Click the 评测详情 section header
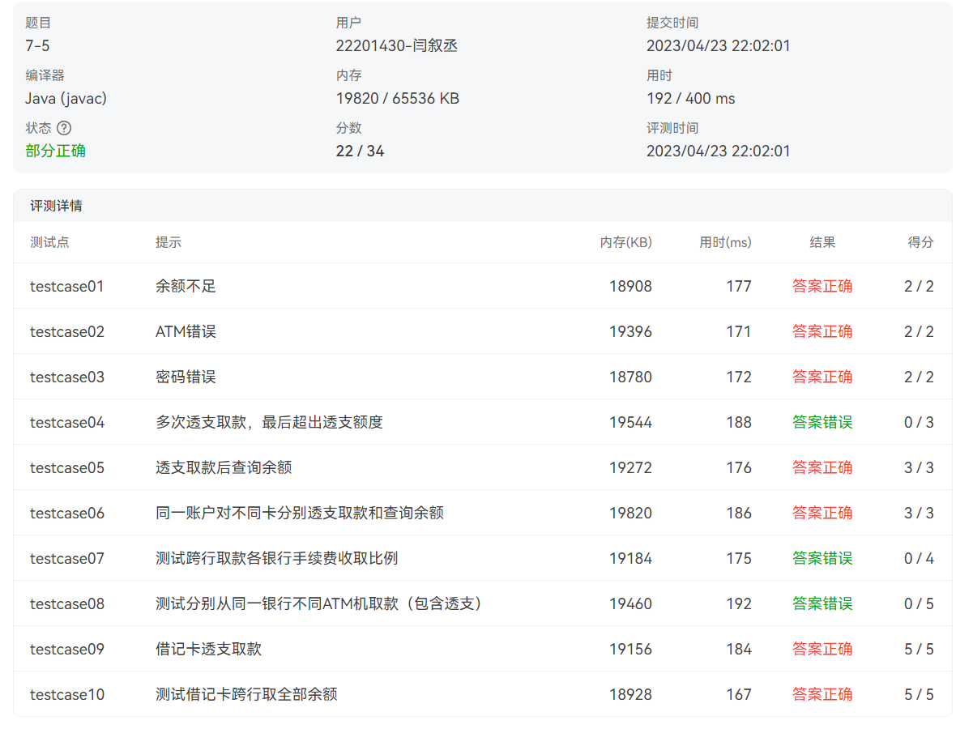 coord(56,206)
